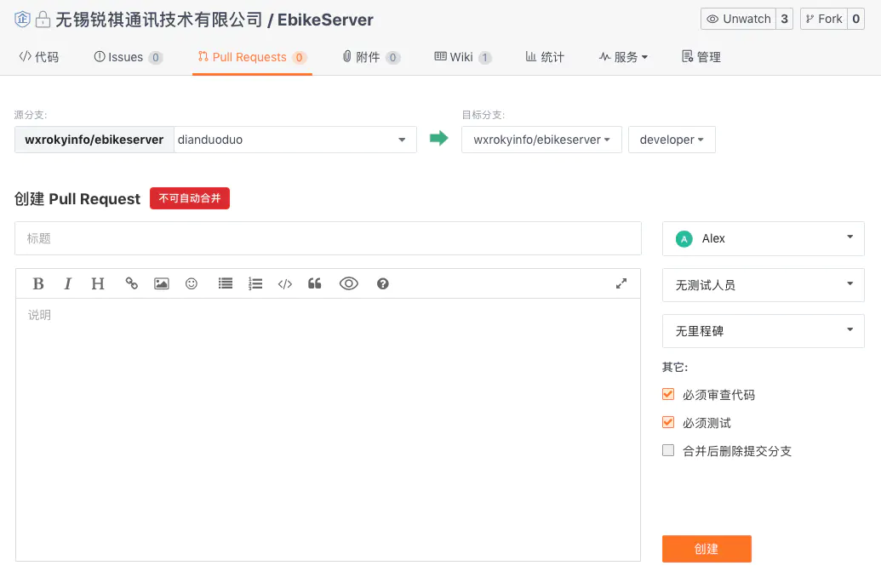Image resolution: width=881 pixels, height=577 pixels.
Task: Click the Fork button
Action: 823,19
